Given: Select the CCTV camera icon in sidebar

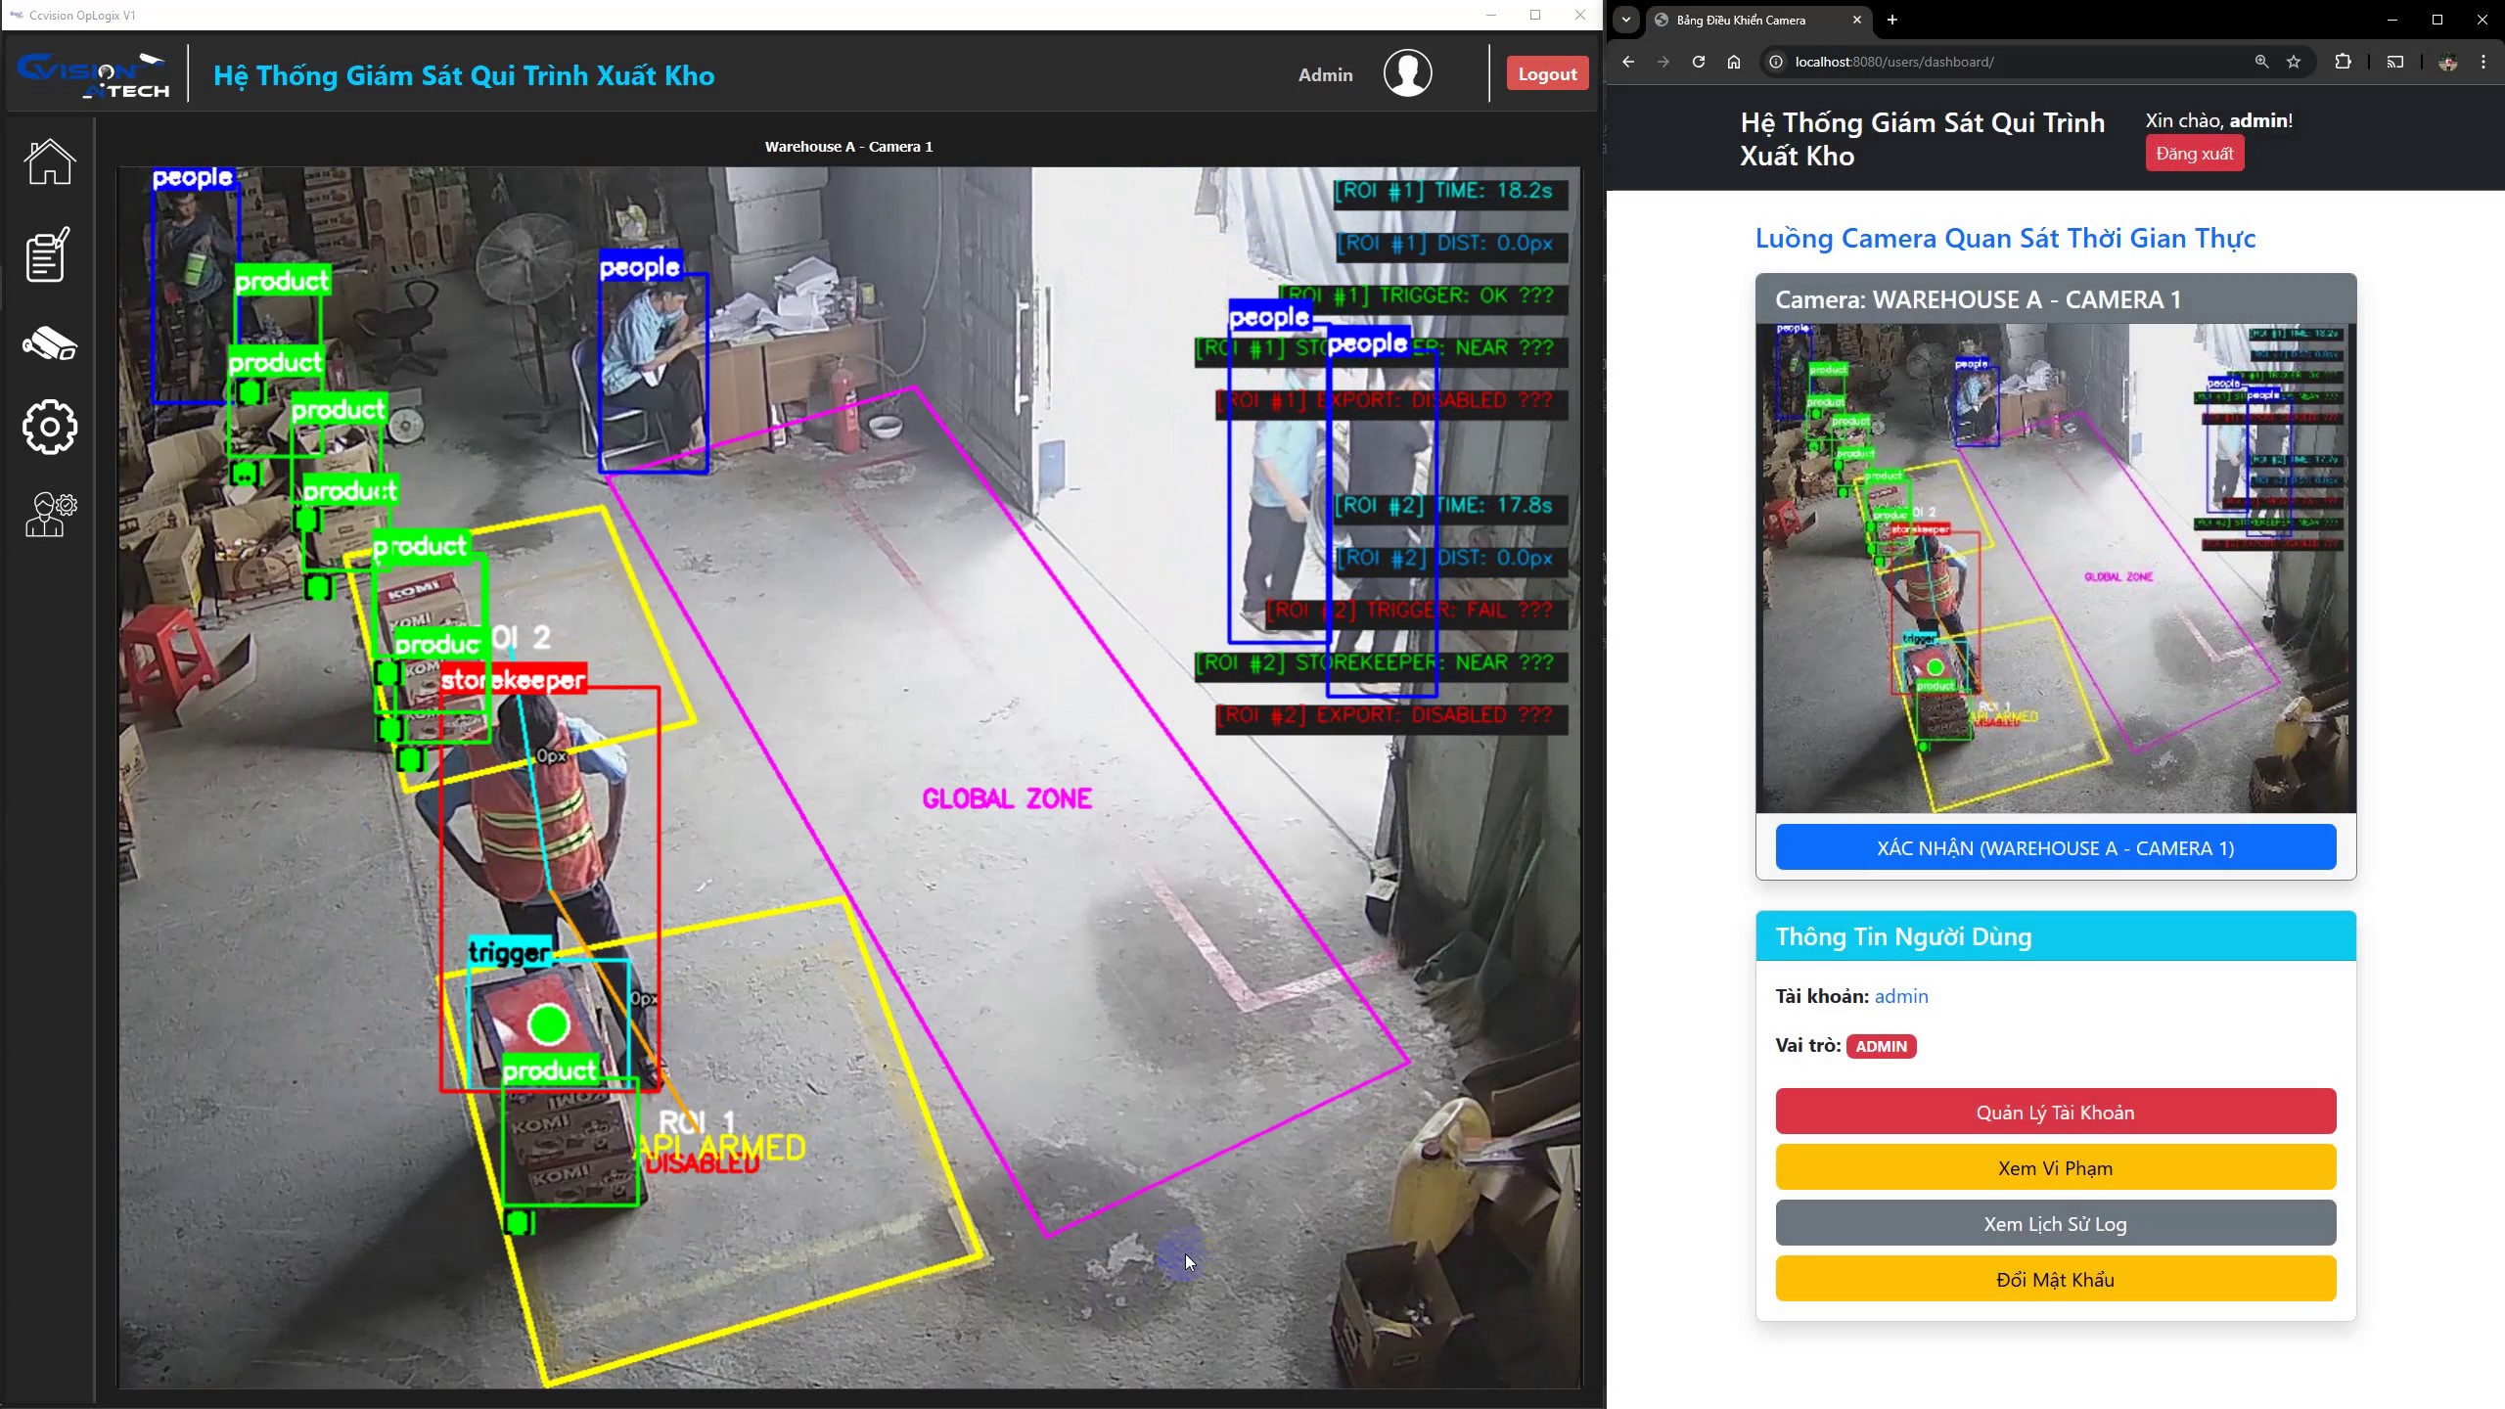Looking at the screenshot, I should click(49, 343).
